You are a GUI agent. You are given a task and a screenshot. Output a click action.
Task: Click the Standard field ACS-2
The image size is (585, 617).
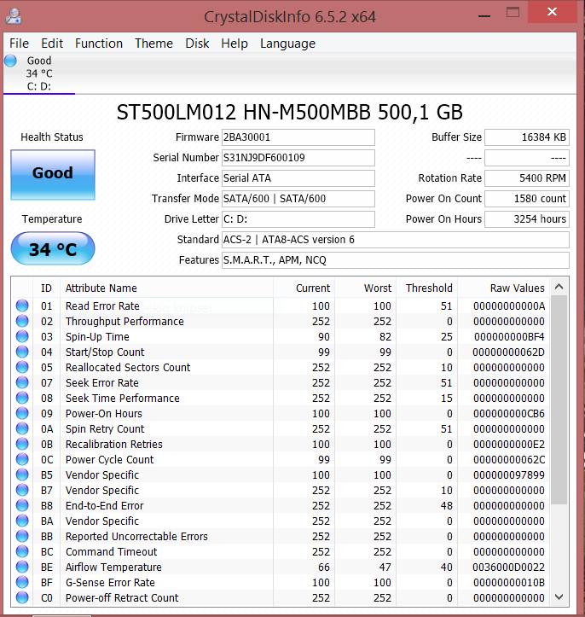tap(396, 240)
